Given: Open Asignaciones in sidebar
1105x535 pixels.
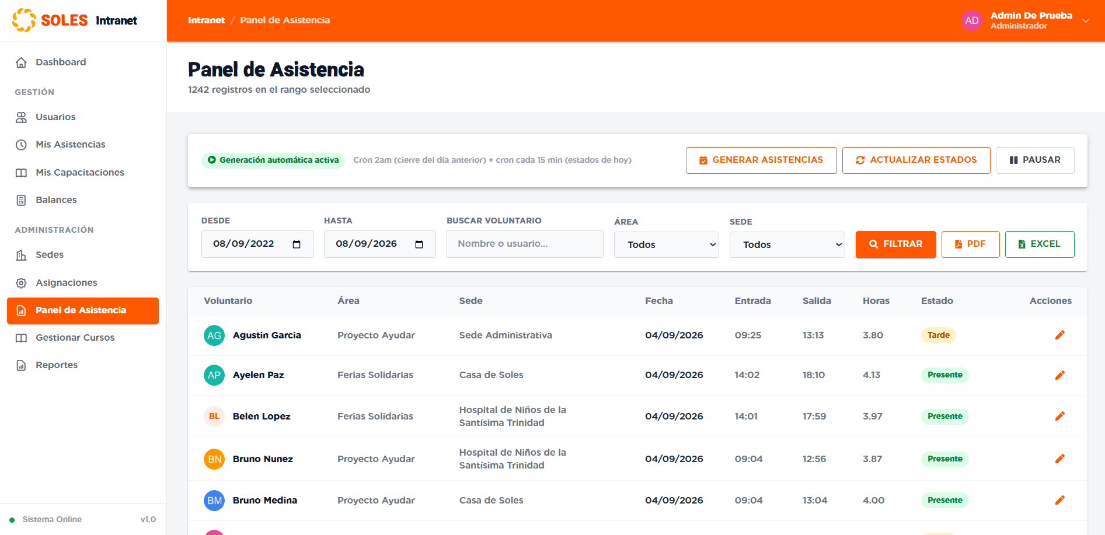Looking at the screenshot, I should (83, 283).
